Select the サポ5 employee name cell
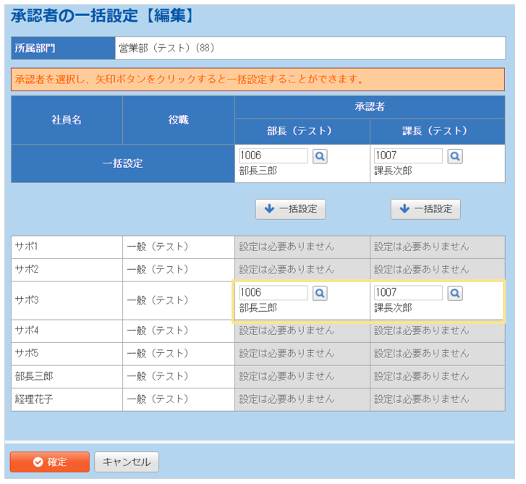Screen dimensions: 526x484 [x=67, y=354]
